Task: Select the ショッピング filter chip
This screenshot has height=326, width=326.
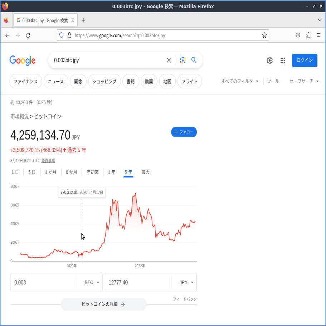Action: tap(104, 81)
